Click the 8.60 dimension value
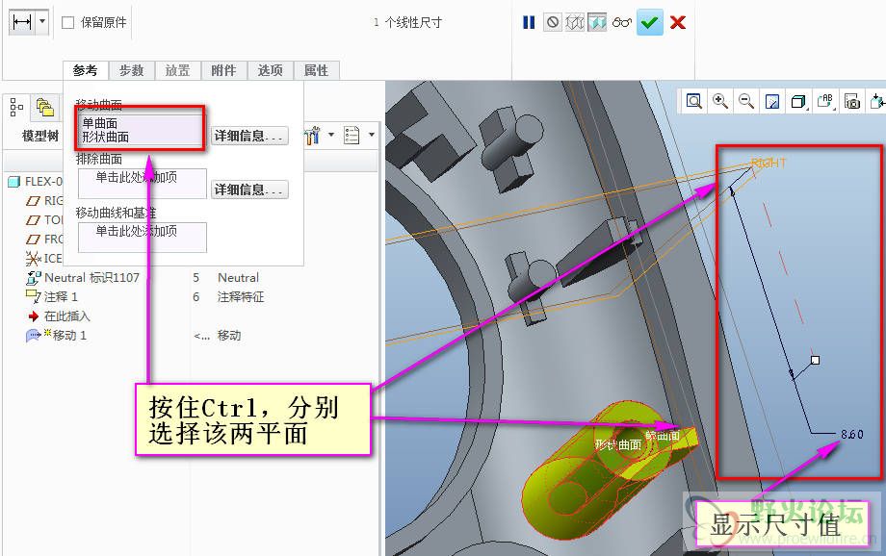Viewport: 886px width, 556px height. 851,434
